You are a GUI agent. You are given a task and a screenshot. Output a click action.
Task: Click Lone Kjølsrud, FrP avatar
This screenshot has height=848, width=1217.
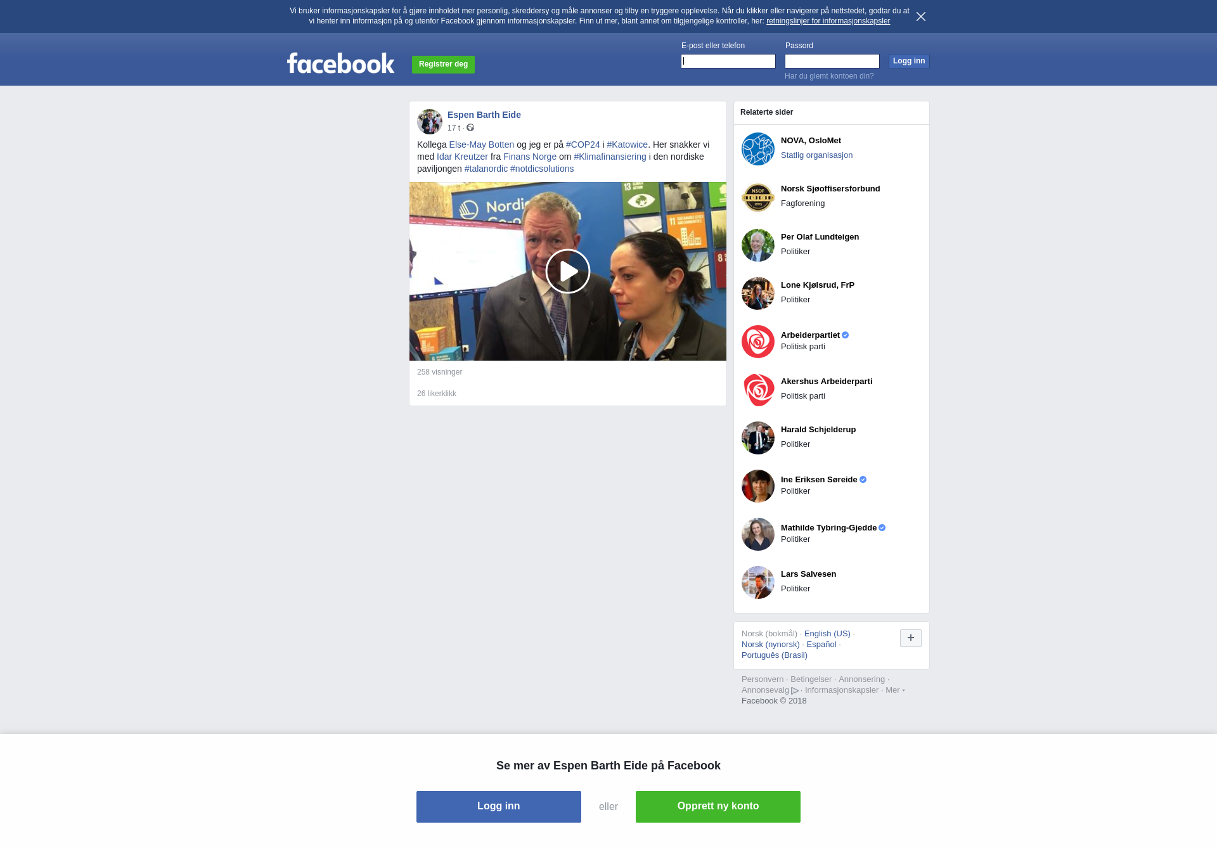click(758, 293)
